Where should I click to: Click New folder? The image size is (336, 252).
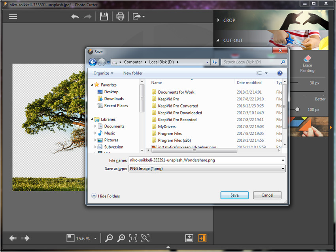[133, 73]
